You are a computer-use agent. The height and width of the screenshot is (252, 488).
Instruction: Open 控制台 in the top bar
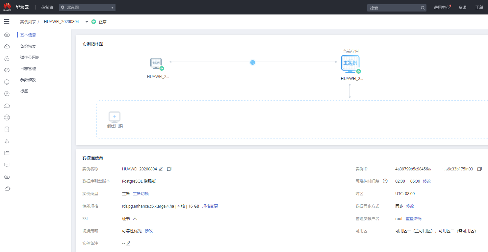[47, 7]
